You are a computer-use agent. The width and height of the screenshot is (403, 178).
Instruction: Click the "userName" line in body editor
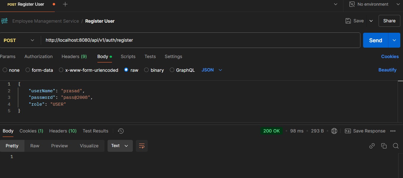coord(57,91)
